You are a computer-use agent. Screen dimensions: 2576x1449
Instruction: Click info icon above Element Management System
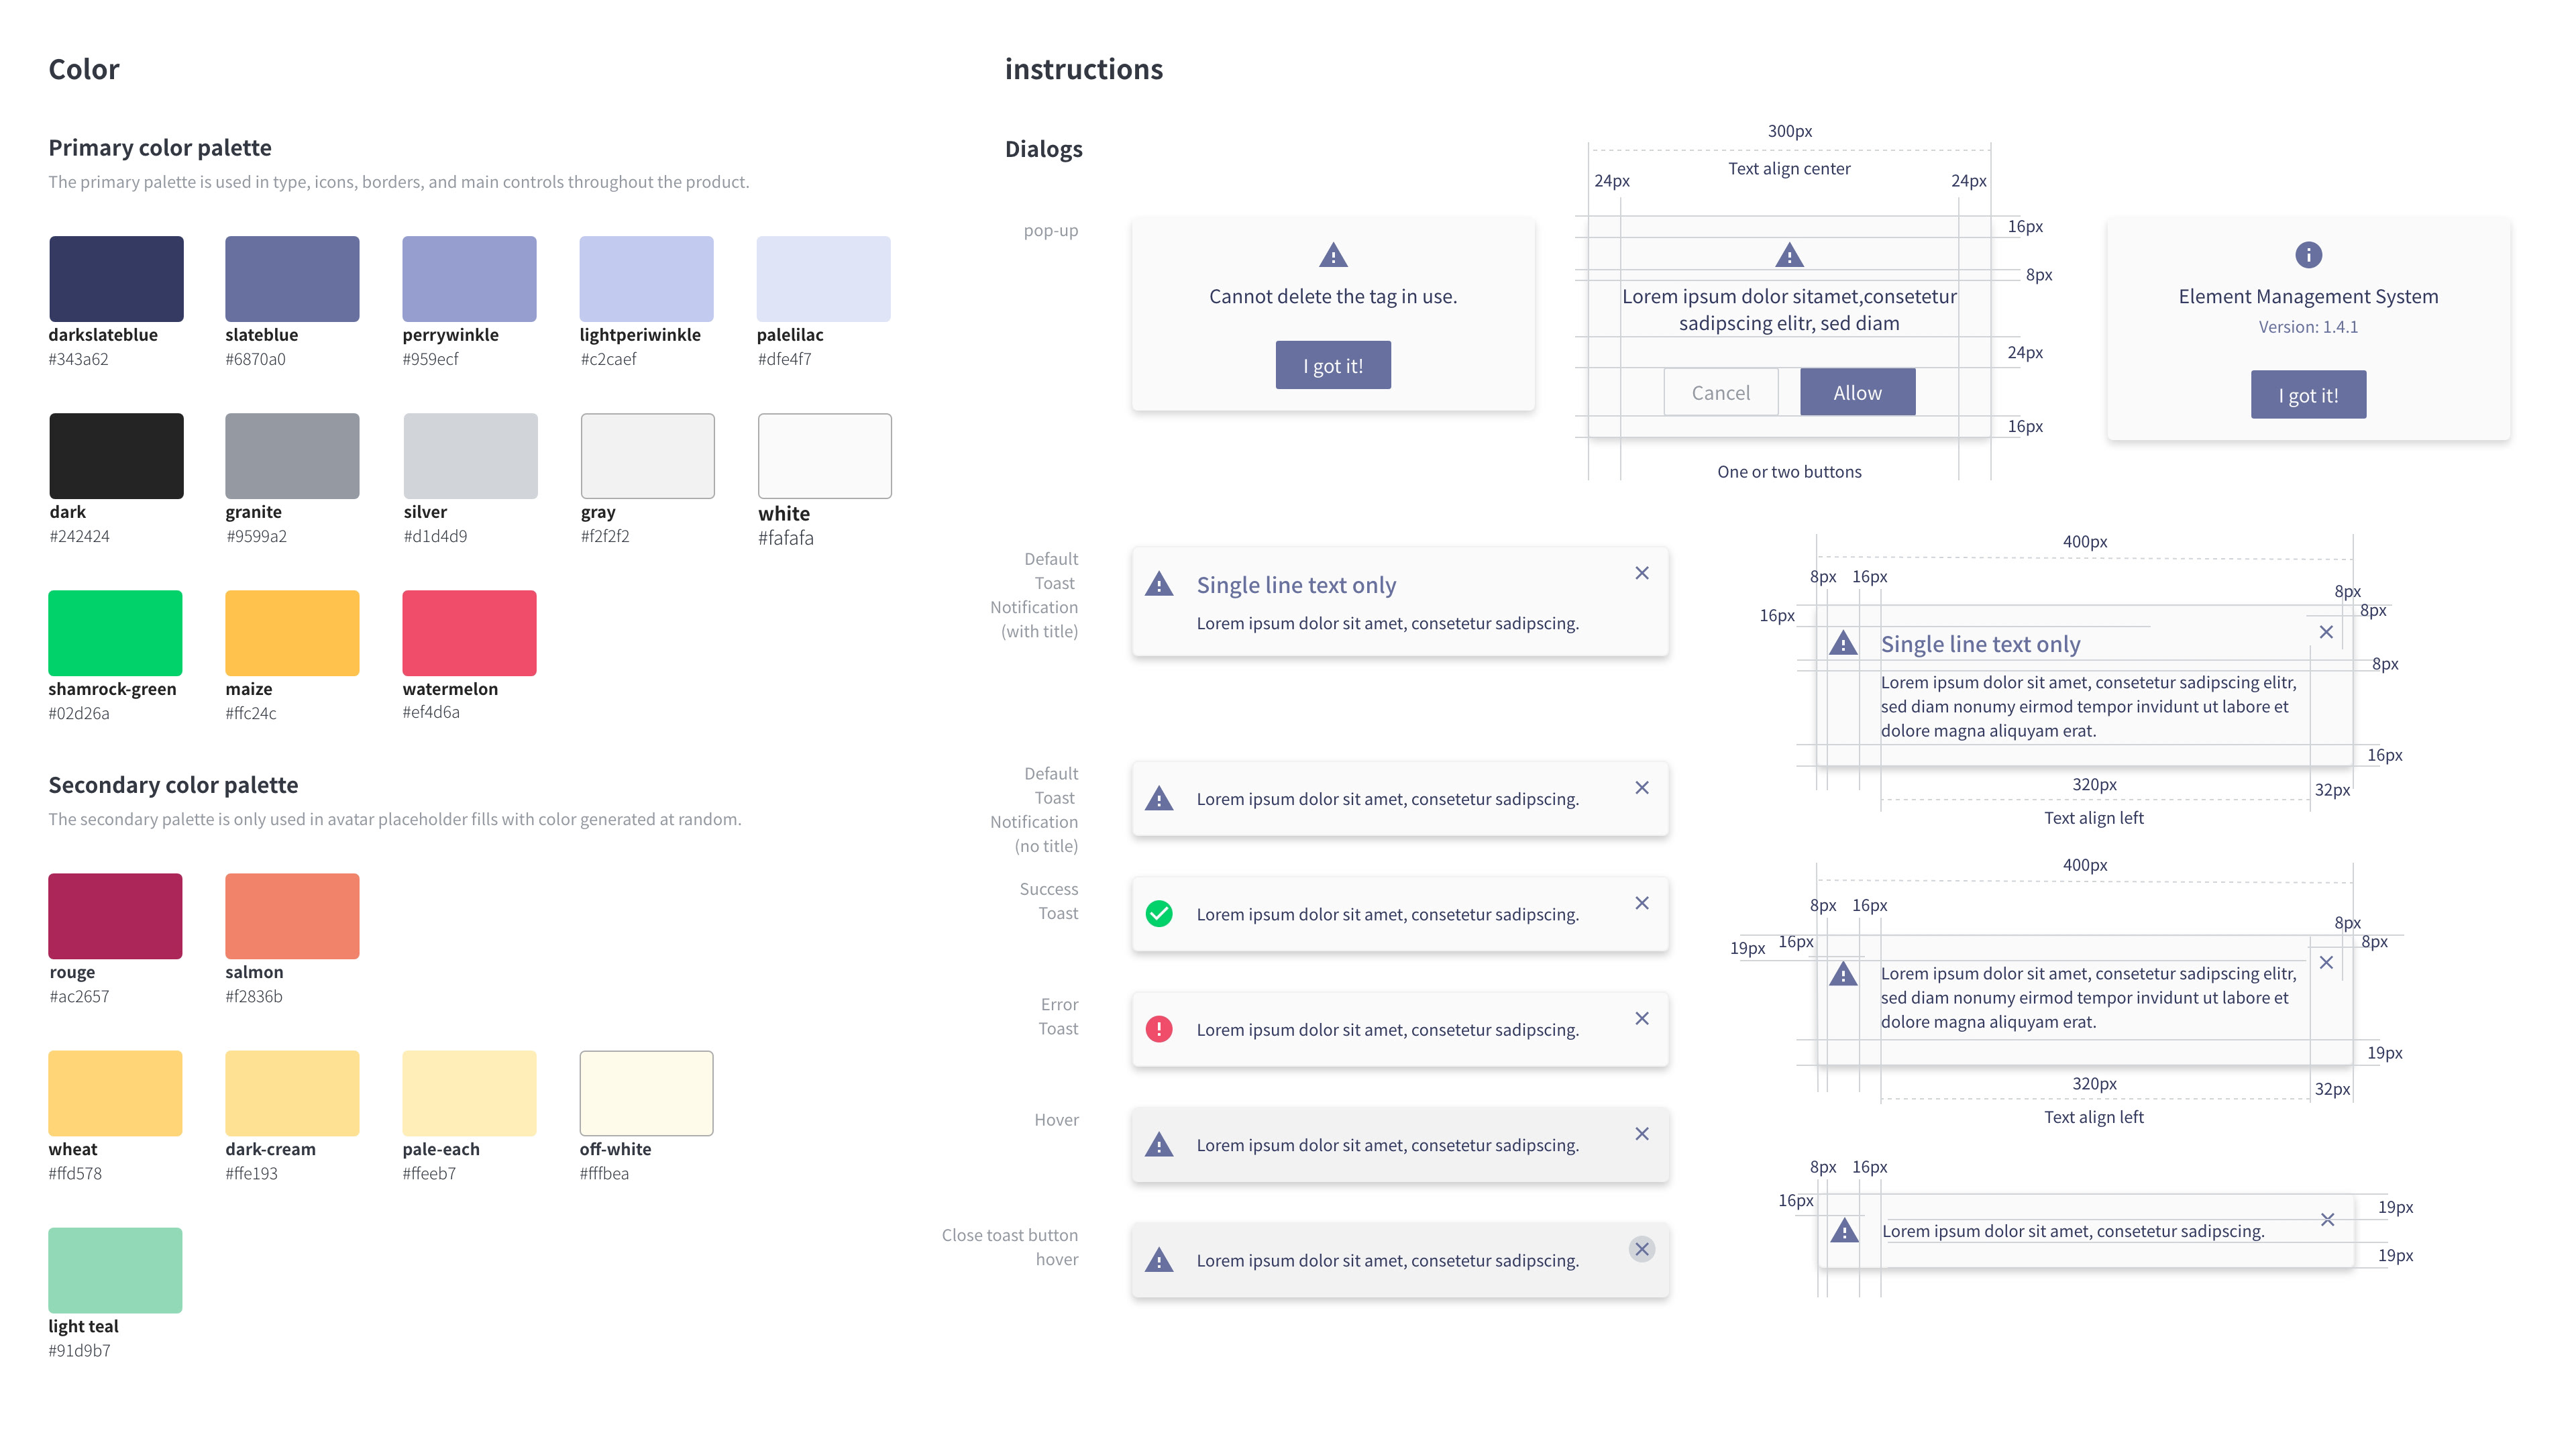coord(2308,255)
